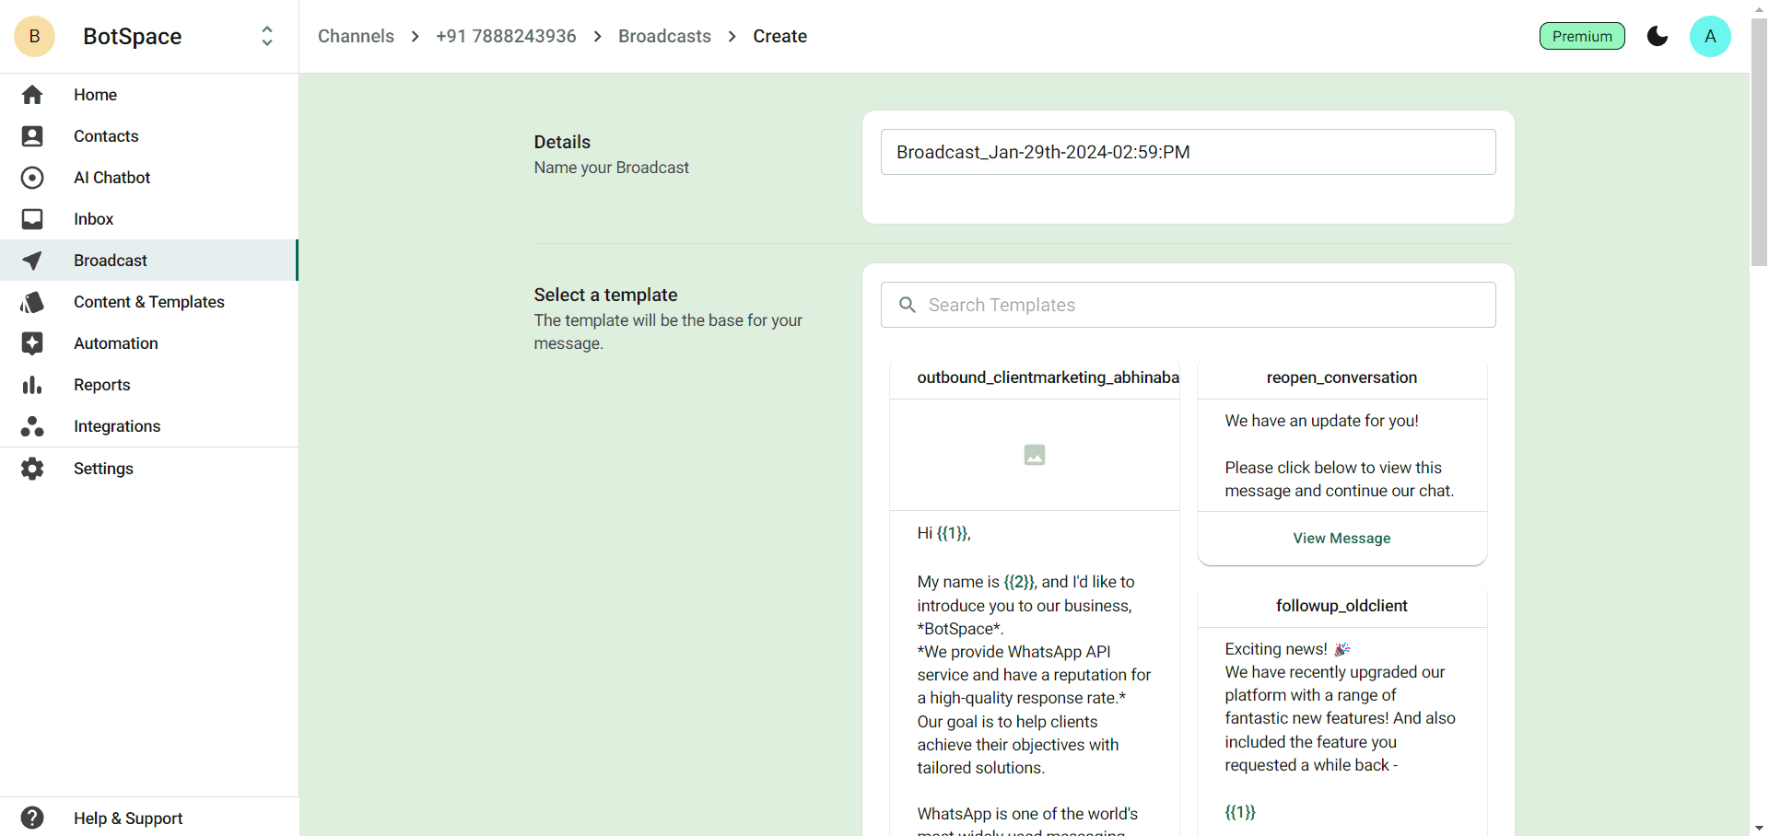Click the AI Chatbot circle icon

pyautogui.click(x=32, y=178)
